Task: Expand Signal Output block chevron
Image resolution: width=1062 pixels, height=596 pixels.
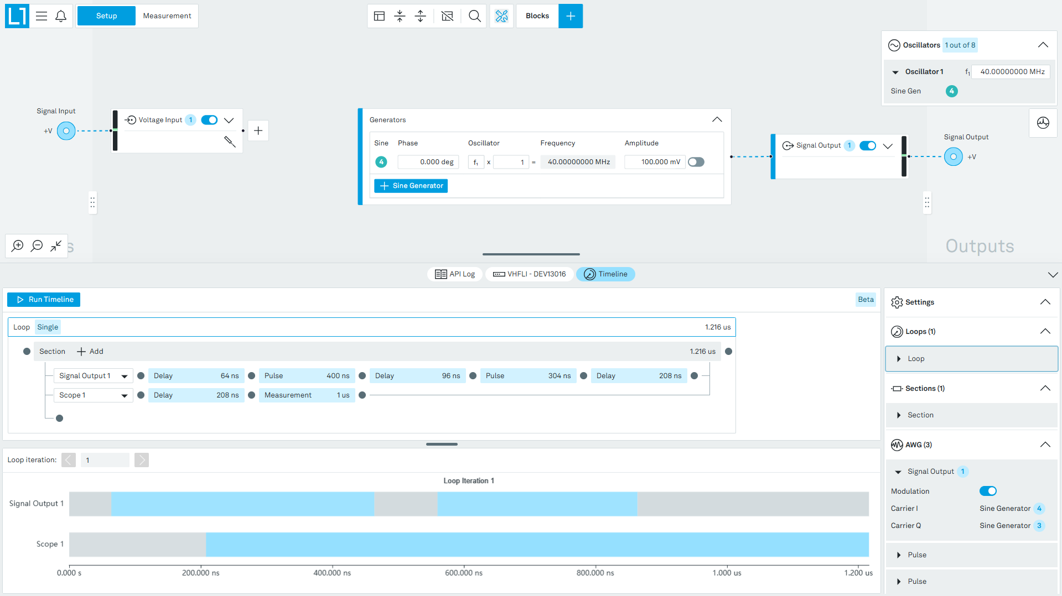Action: pos(888,146)
